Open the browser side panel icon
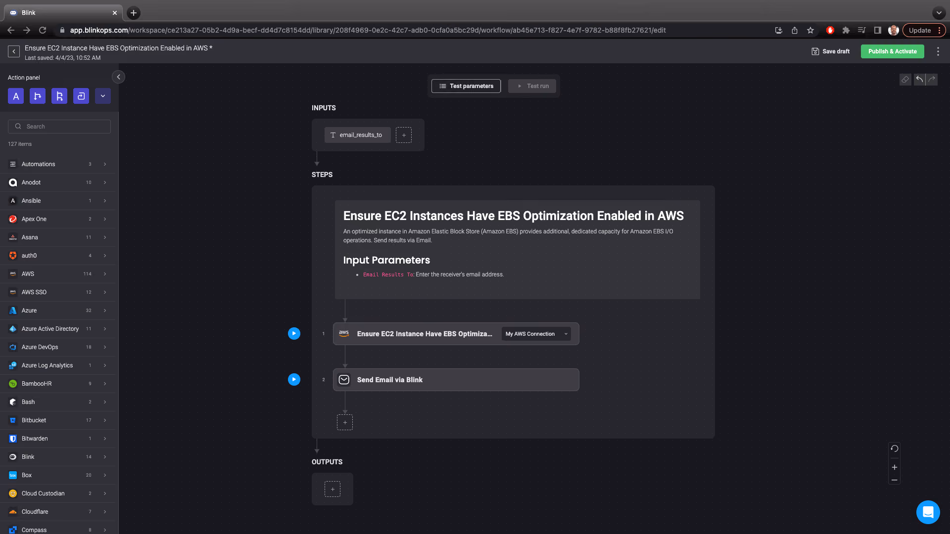Image resolution: width=950 pixels, height=534 pixels. (x=877, y=30)
